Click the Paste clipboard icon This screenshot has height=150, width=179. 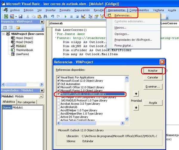(39, 16)
